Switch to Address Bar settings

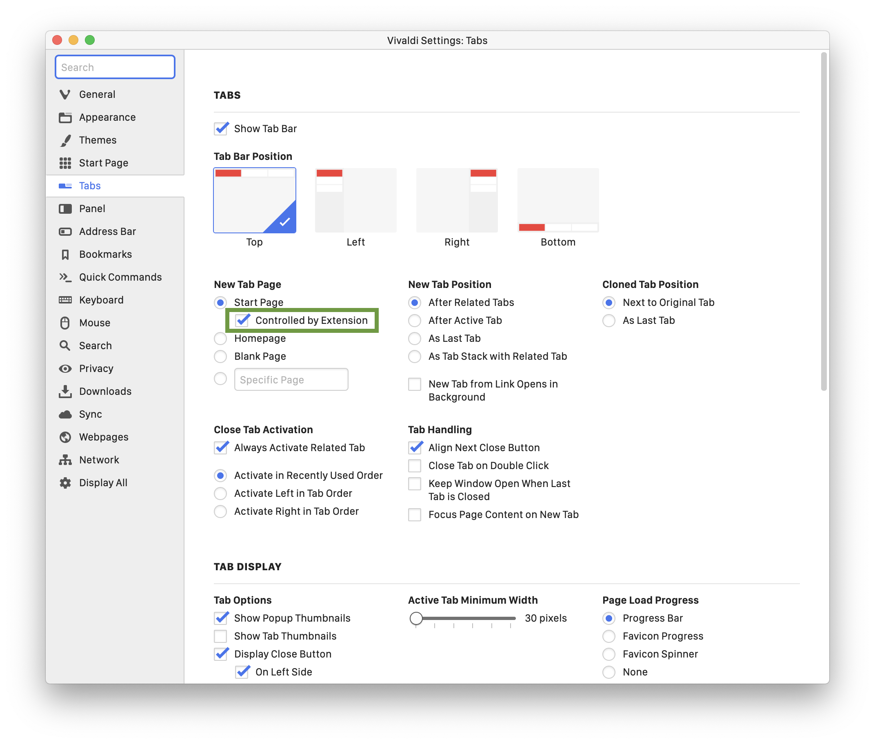115,232
